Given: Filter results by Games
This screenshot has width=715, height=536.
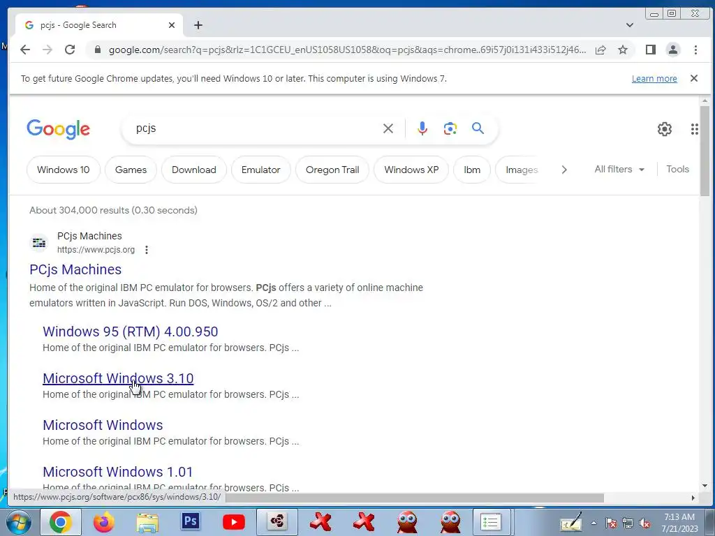Looking at the screenshot, I should click(x=131, y=170).
